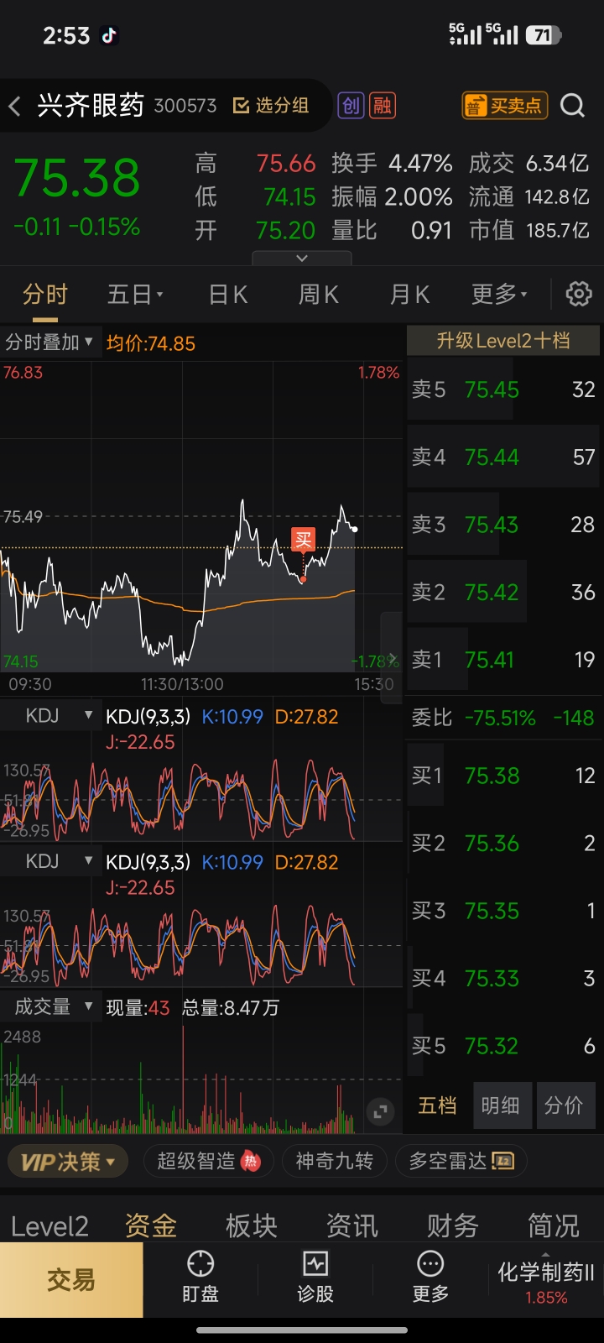The height and width of the screenshot is (1343, 604).
Task: Tap the 委比 -75.51% row
Action: [503, 718]
